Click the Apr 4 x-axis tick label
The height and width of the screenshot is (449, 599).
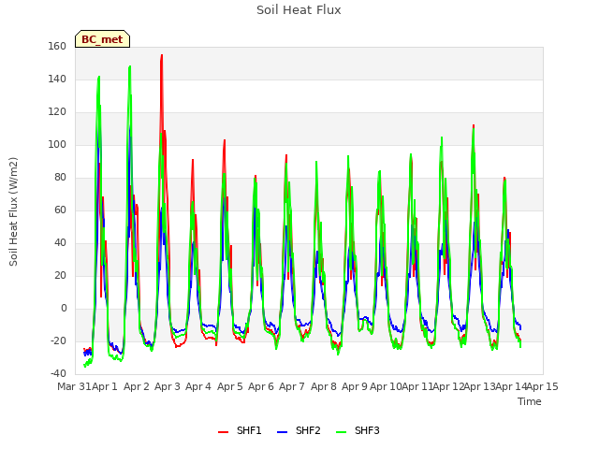(x=198, y=386)
